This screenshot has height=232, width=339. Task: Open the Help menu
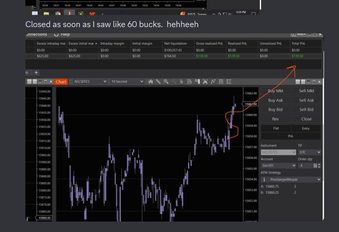[65, 34]
